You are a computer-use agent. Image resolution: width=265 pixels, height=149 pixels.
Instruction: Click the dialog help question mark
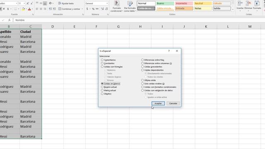click(x=169, y=51)
